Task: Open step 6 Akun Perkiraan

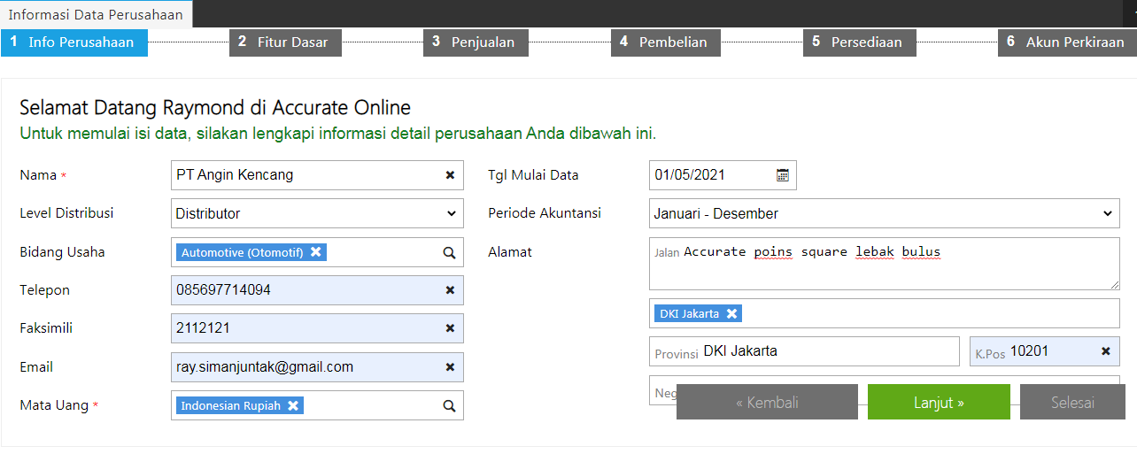Action: pyautogui.click(x=1067, y=42)
